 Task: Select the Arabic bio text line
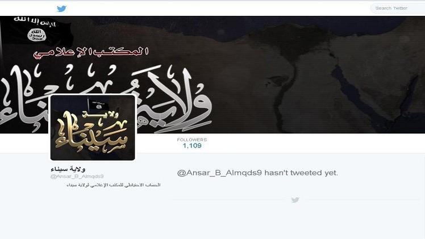[x=114, y=185]
